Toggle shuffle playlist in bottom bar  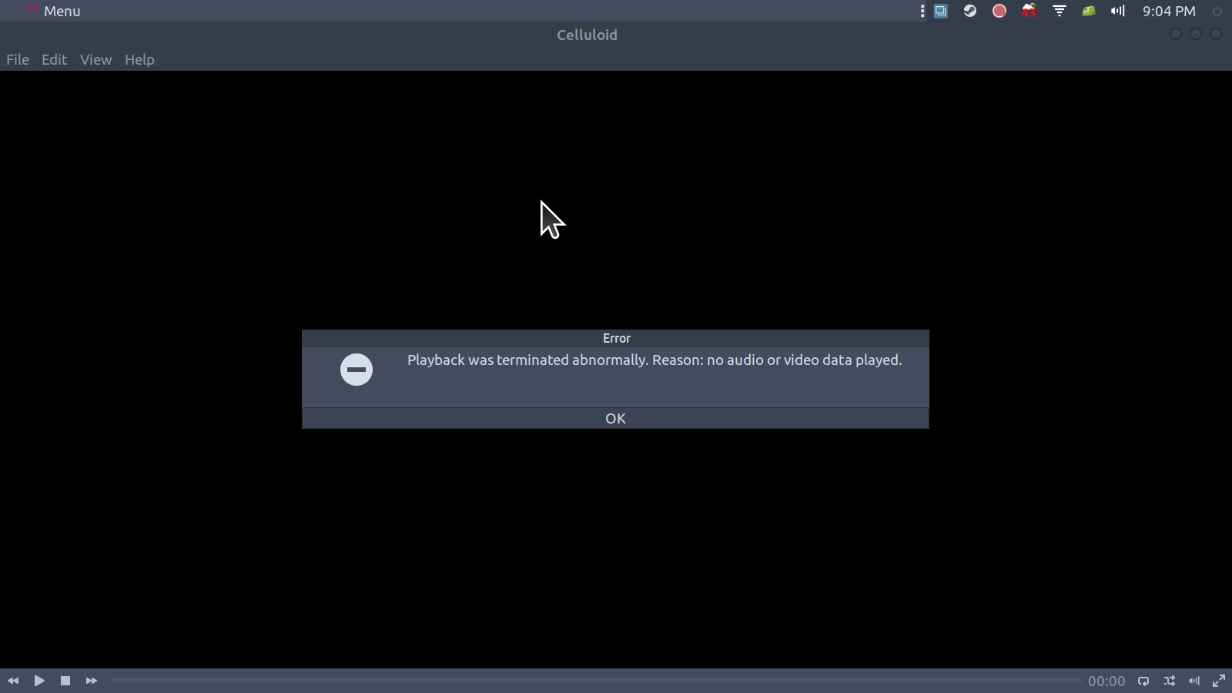click(x=1170, y=681)
